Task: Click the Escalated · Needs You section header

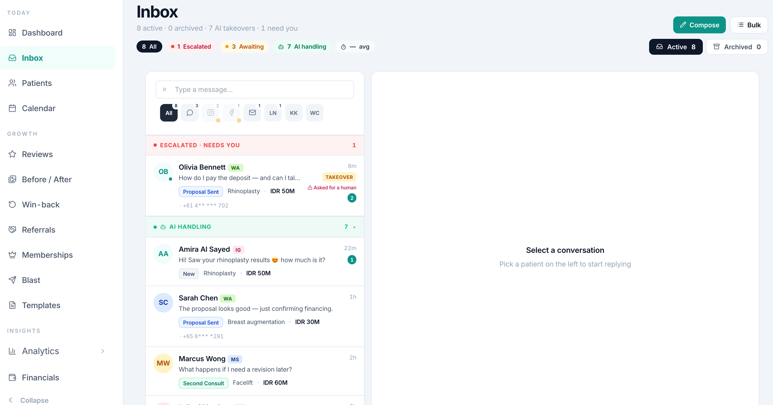Action: (x=255, y=145)
